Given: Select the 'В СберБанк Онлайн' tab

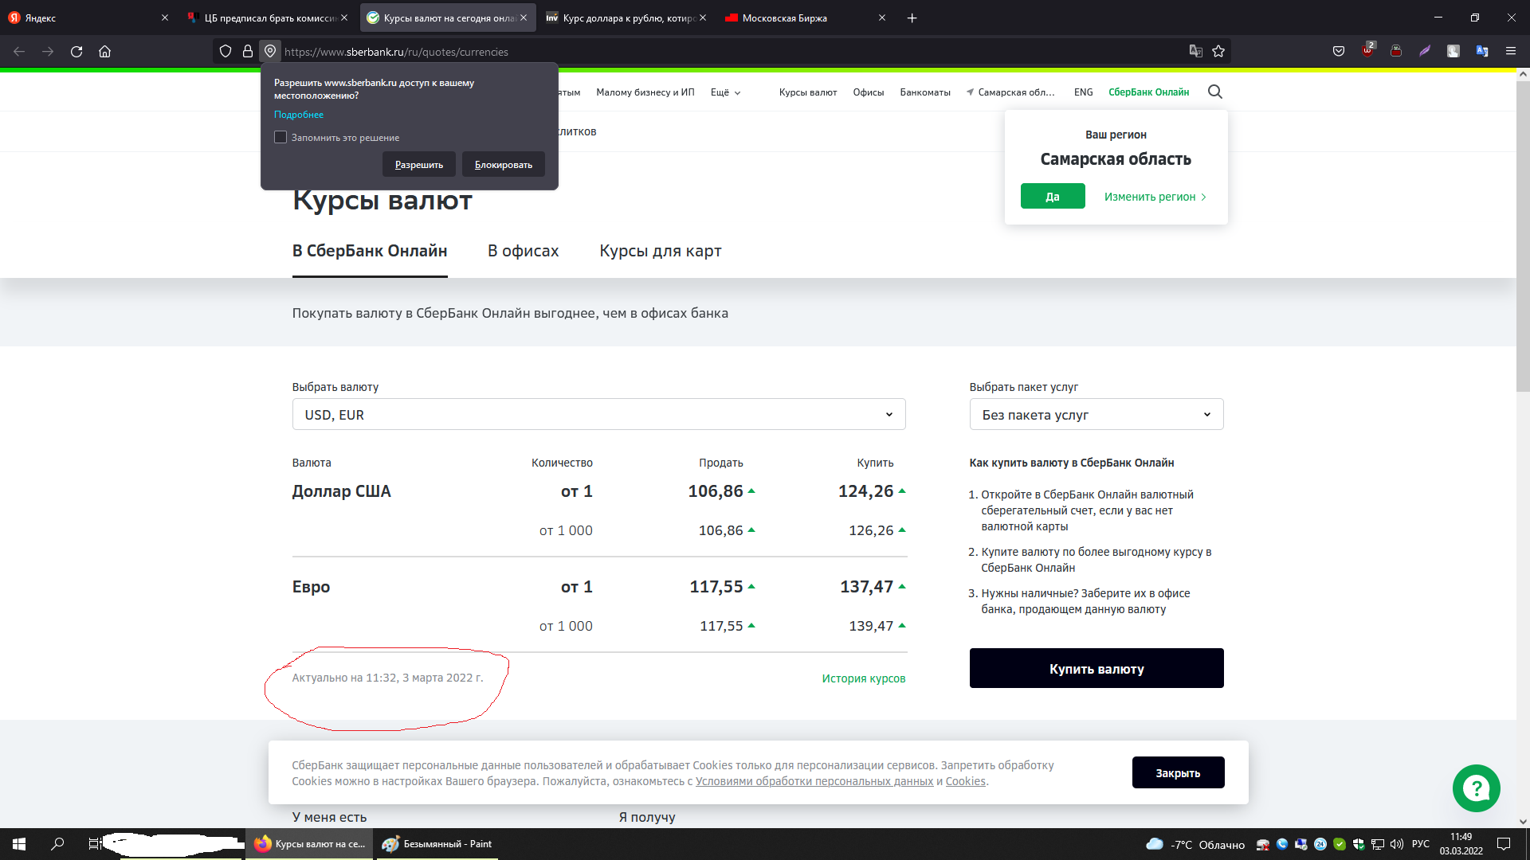Looking at the screenshot, I should [x=370, y=252].
